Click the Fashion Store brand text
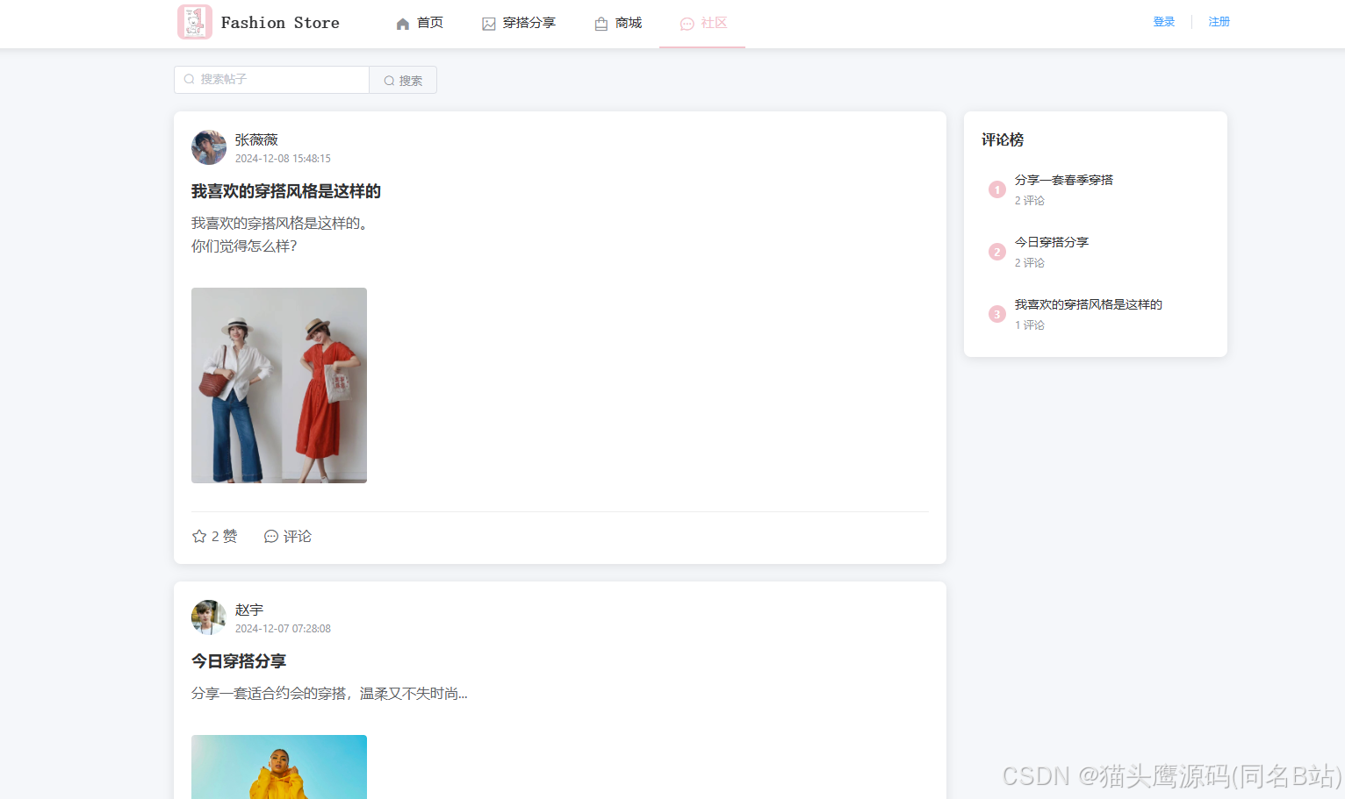 [x=280, y=23]
